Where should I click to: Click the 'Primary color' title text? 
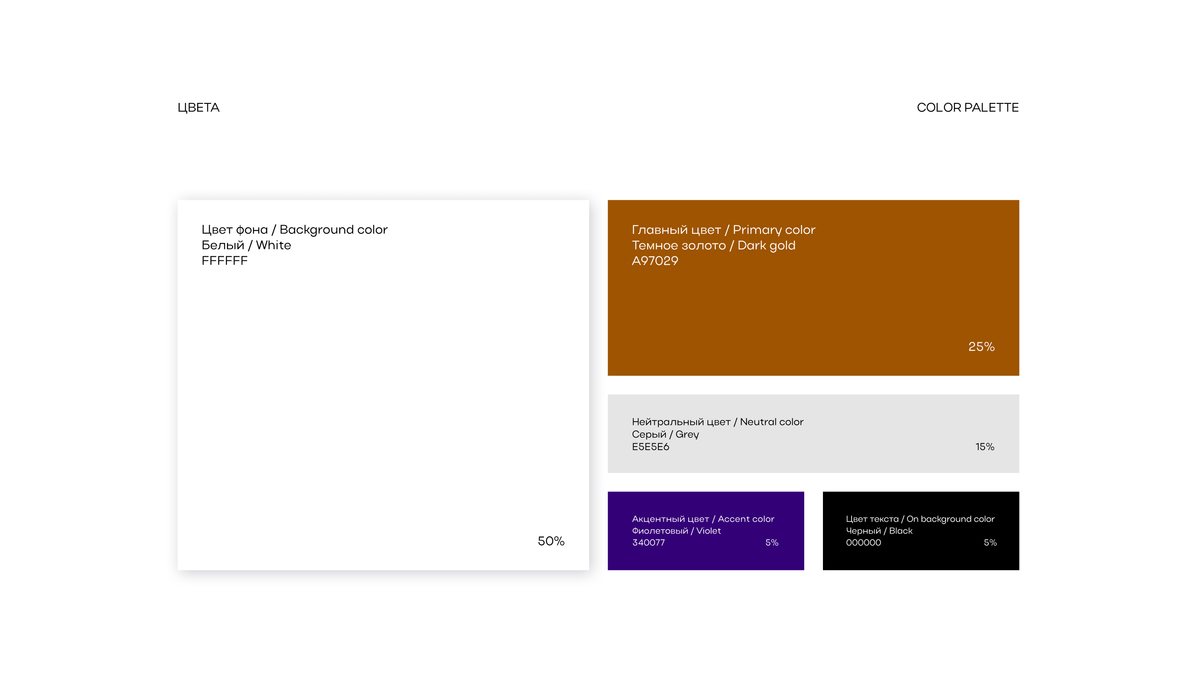click(x=773, y=230)
